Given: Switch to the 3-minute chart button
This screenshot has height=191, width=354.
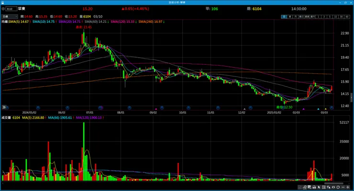Looking at the screenshot, I should click(324, 17).
